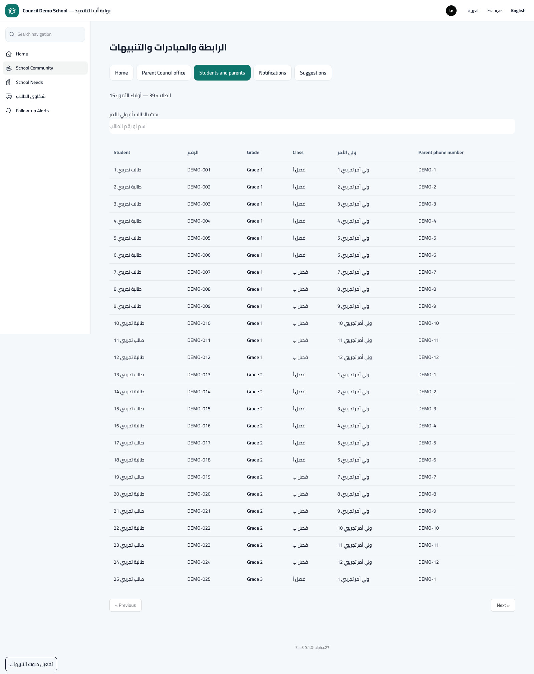Click the student or parent search field
Screen dimensions: 534x674
pyautogui.click(x=312, y=126)
